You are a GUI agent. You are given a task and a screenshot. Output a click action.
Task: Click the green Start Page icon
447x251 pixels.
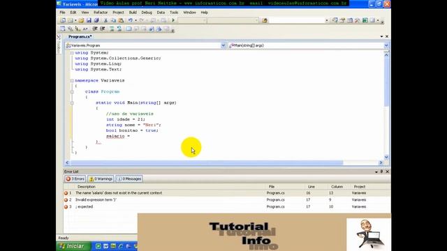365,20
